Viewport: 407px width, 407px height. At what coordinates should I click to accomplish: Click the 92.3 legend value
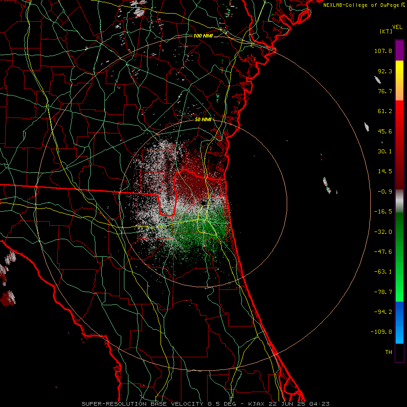[x=385, y=71]
